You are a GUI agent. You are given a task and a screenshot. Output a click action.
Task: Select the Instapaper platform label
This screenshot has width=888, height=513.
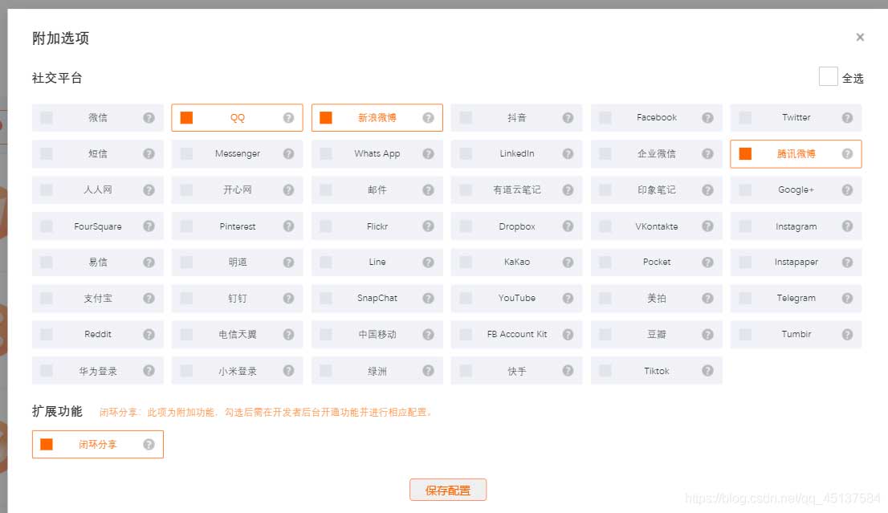click(x=796, y=263)
